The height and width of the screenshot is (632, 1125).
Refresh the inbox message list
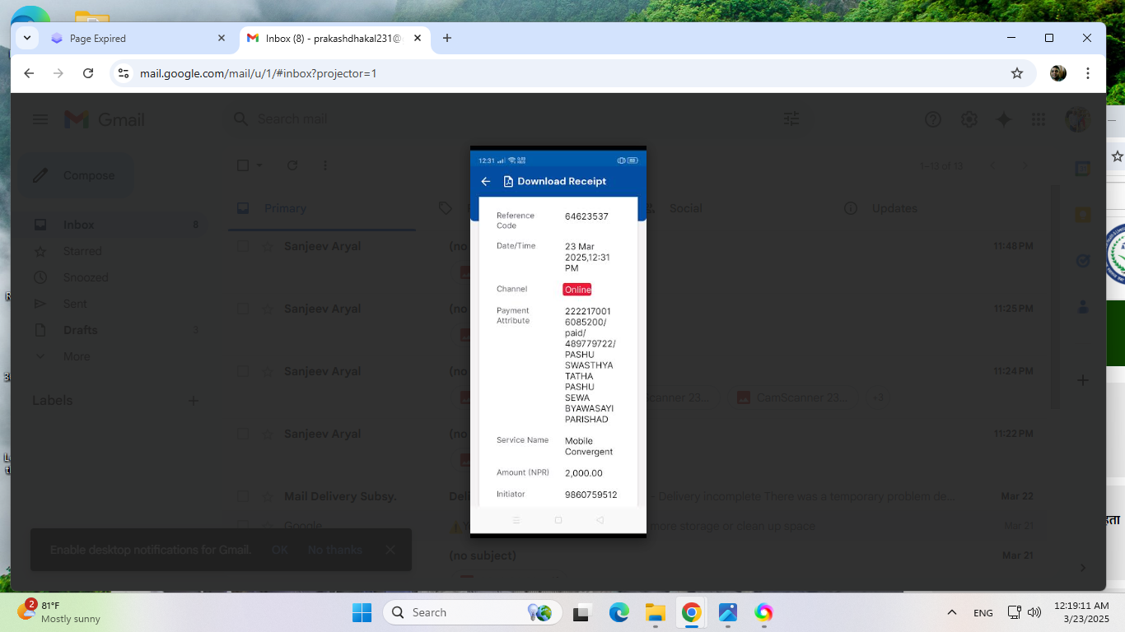click(x=292, y=165)
